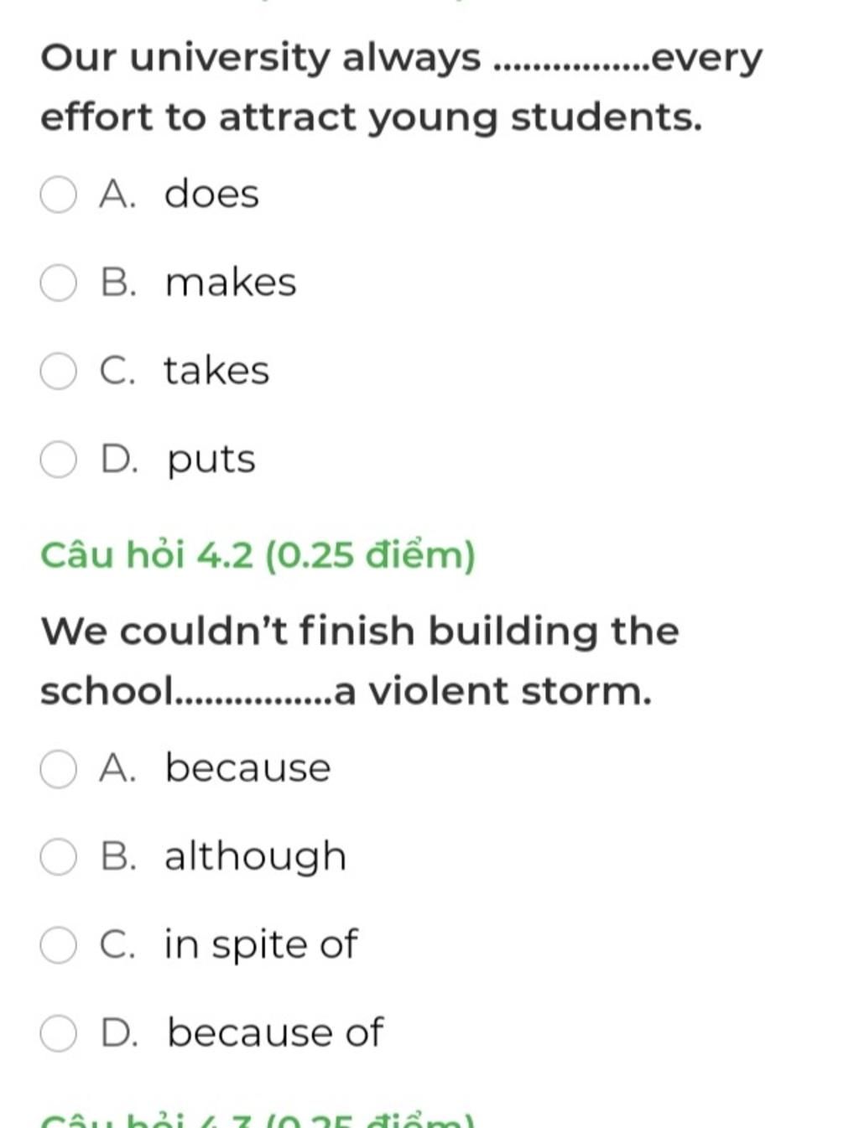Choose radio button for answer C takes

[x=58, y=371]
